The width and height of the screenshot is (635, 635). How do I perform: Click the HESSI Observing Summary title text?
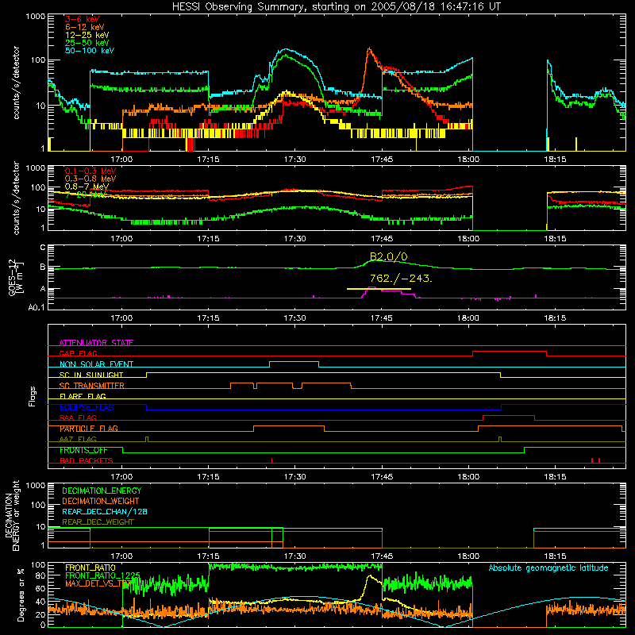pyautogui.click(x=337, y=7)
